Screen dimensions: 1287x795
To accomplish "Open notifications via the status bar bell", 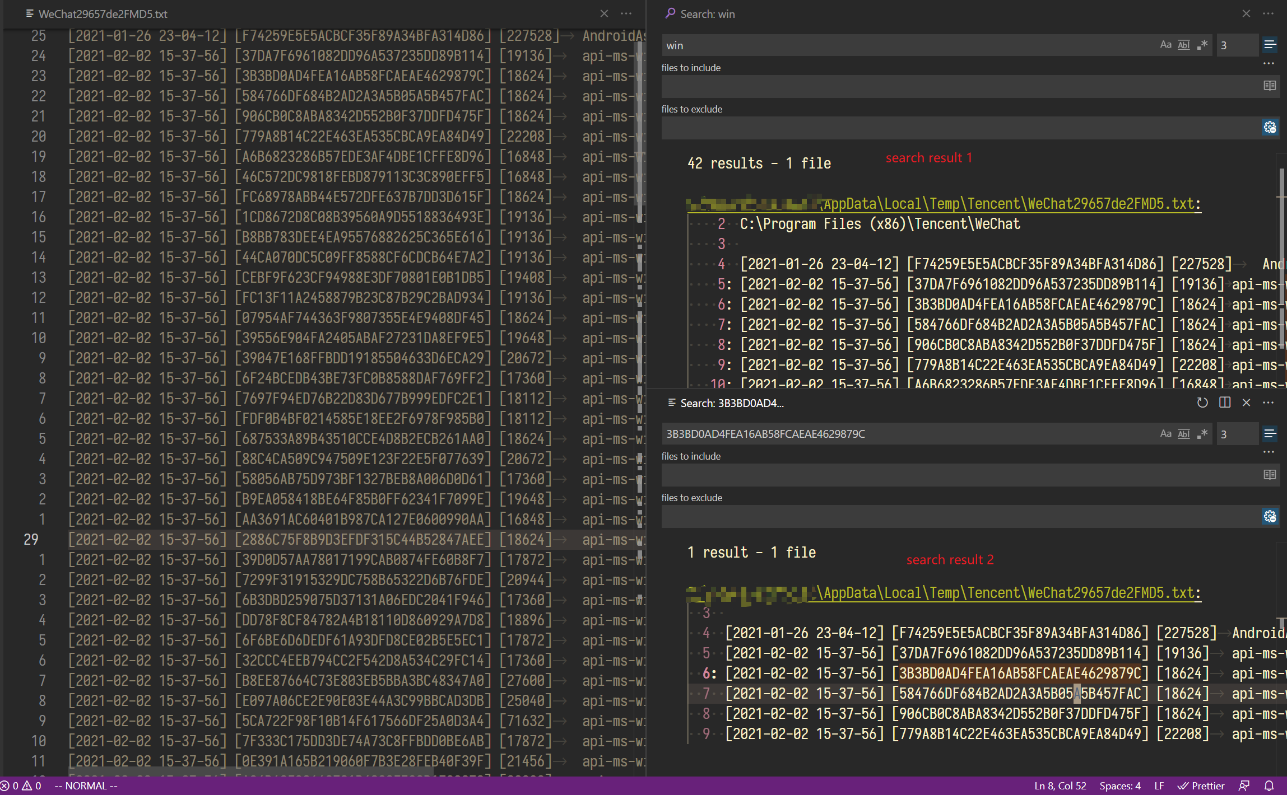I will click(1269, 785).
